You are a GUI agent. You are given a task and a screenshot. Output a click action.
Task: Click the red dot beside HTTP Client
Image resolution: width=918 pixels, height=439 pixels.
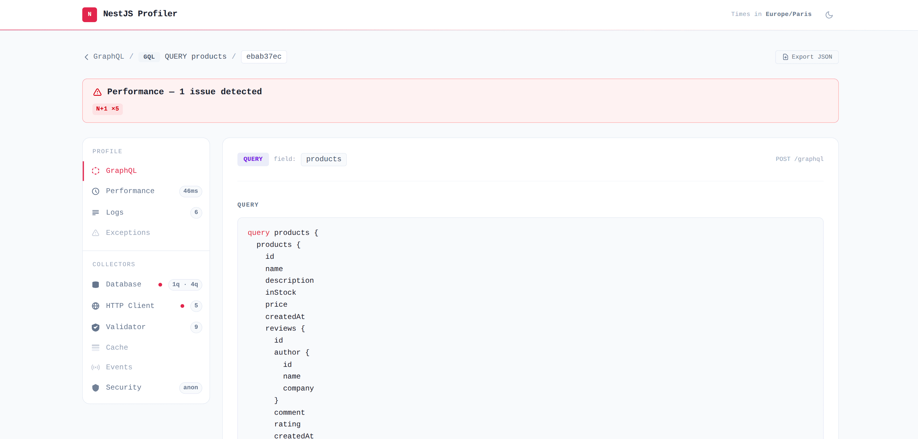182,306
